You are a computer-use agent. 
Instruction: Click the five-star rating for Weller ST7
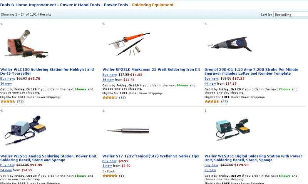110,176
